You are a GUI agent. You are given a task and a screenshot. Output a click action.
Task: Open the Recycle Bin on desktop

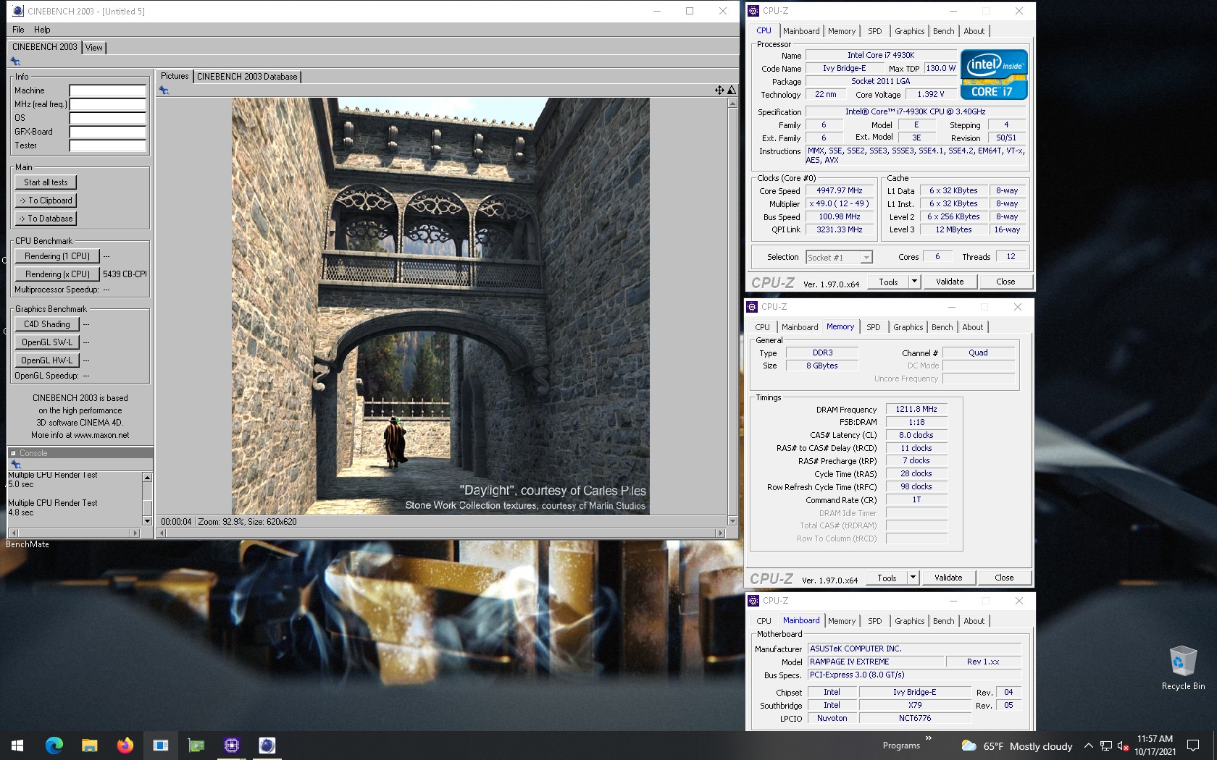click(1183, 667)
